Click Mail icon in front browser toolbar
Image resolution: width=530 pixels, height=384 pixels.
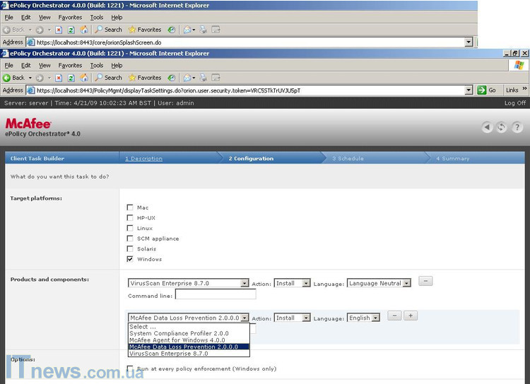pyautogui.click(x=187, y=78)
